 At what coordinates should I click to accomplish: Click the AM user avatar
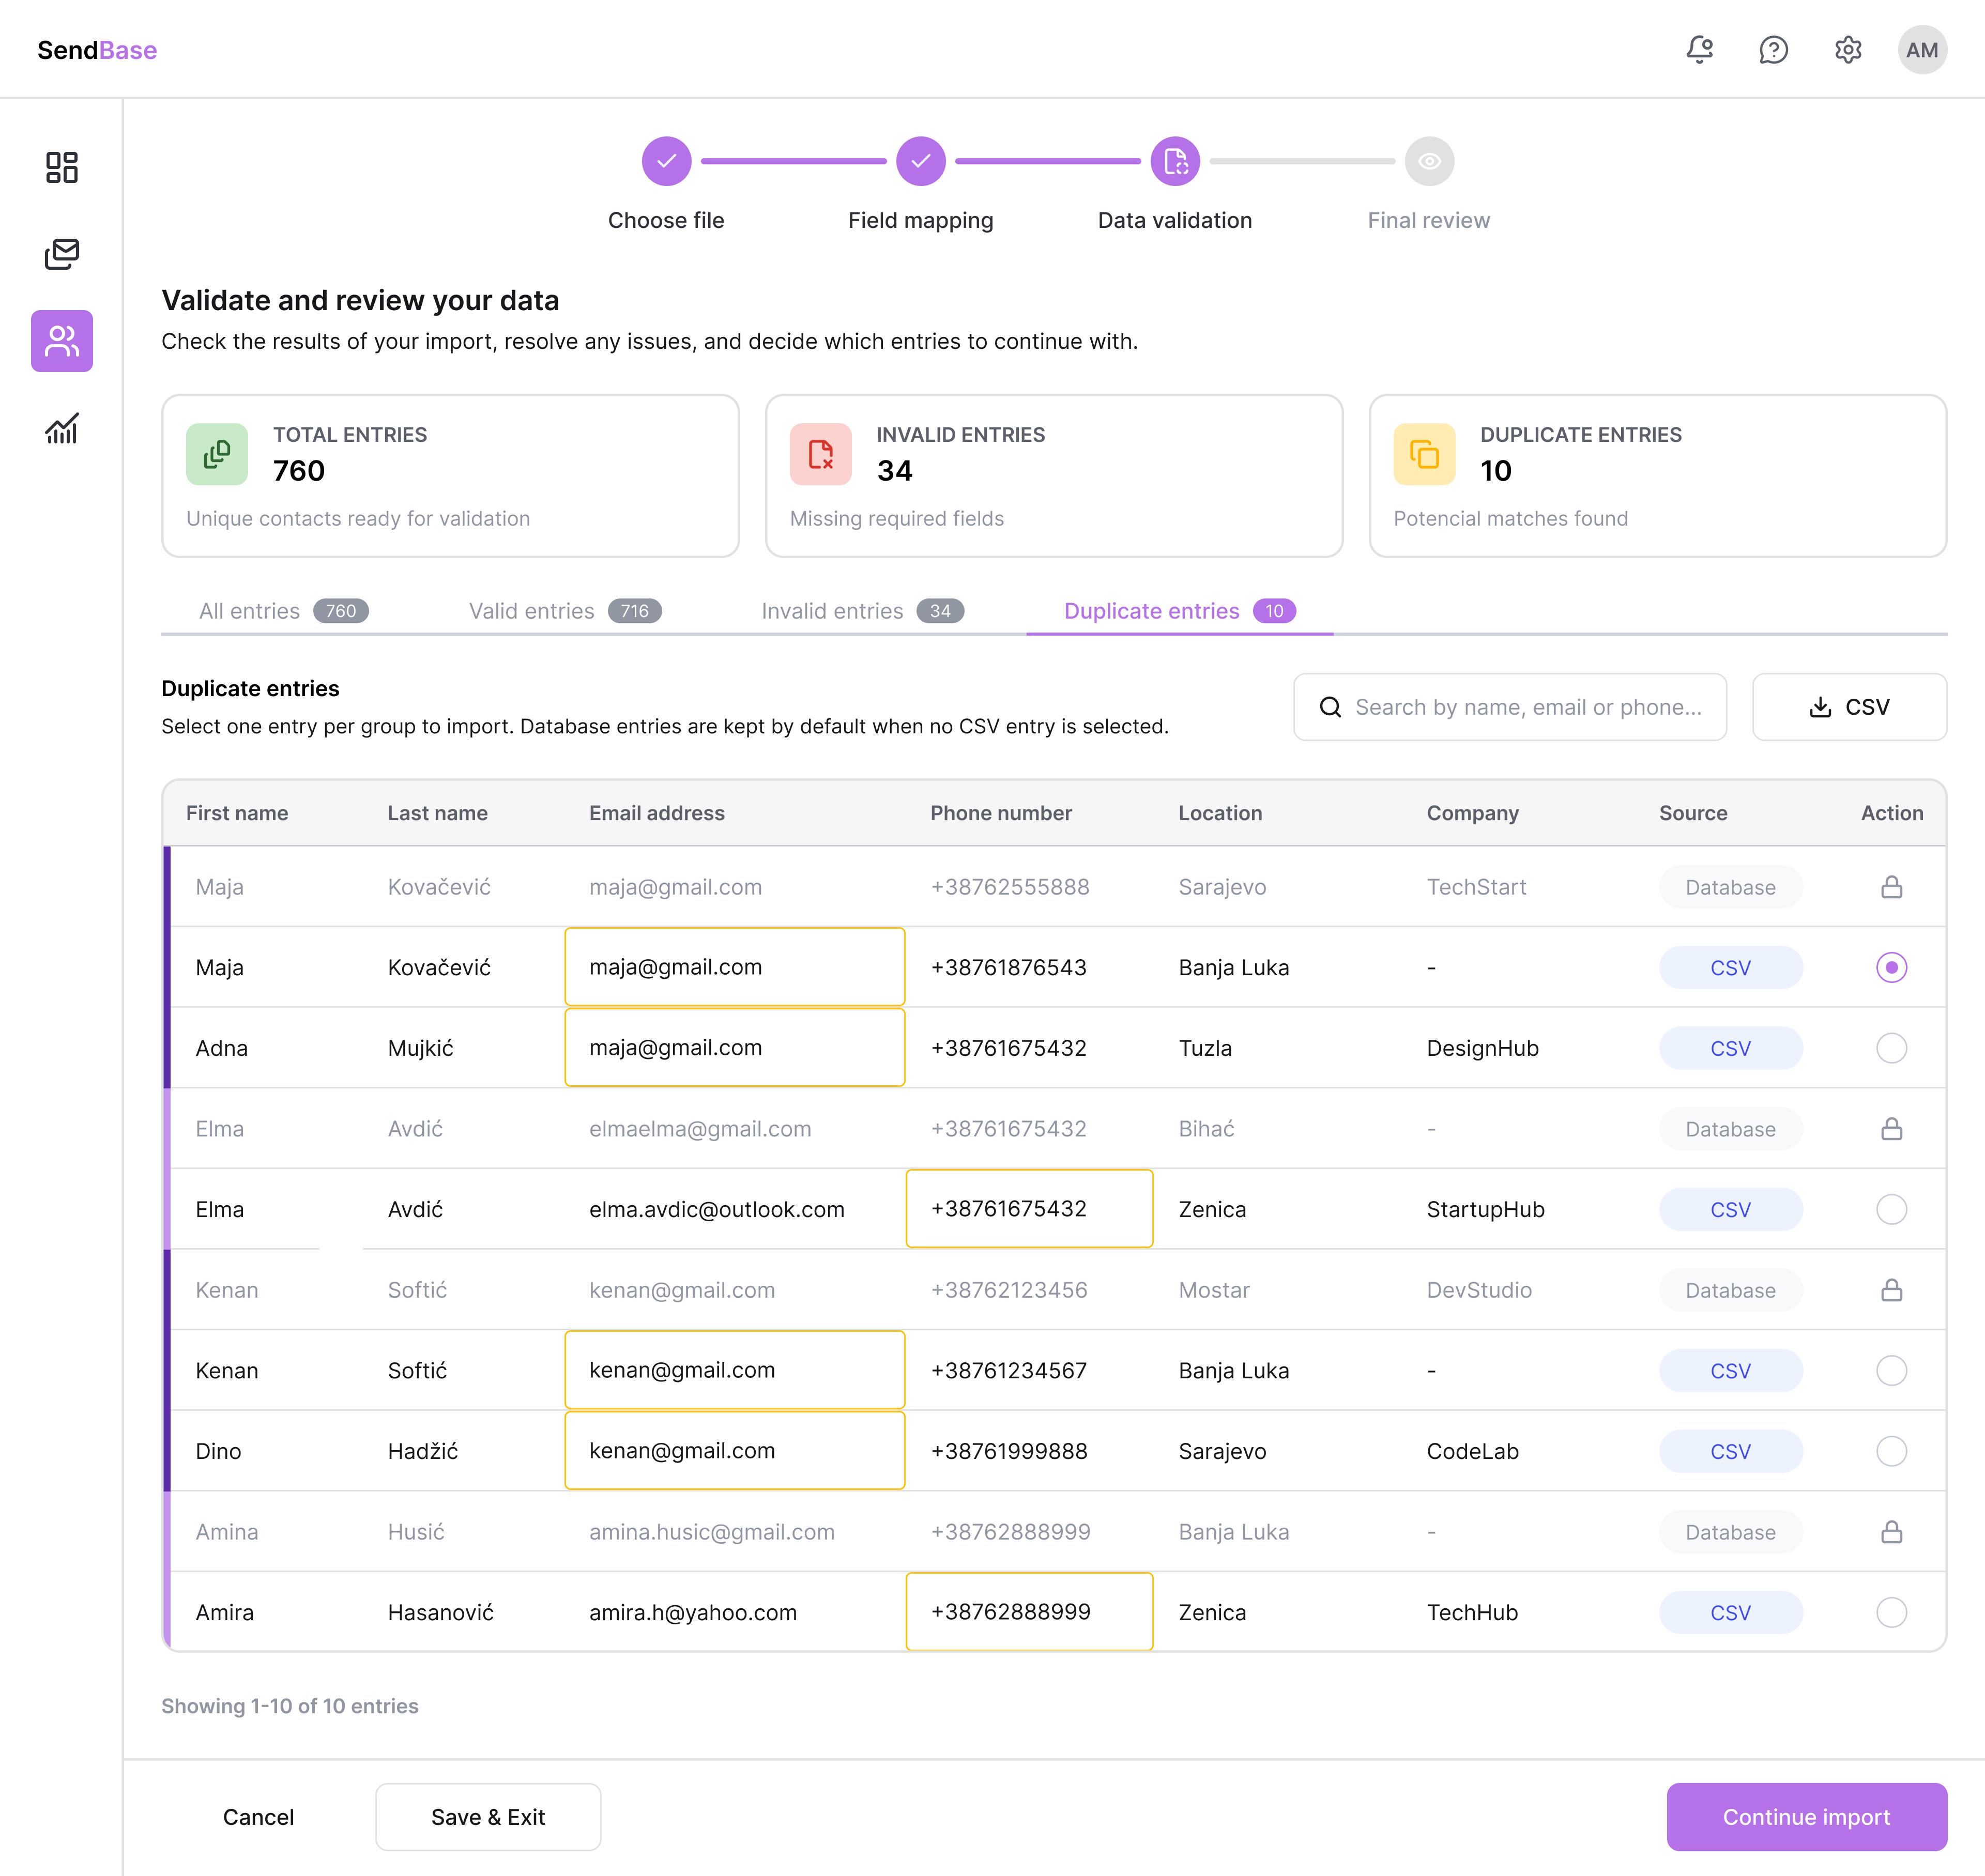tap(1921, 50)
